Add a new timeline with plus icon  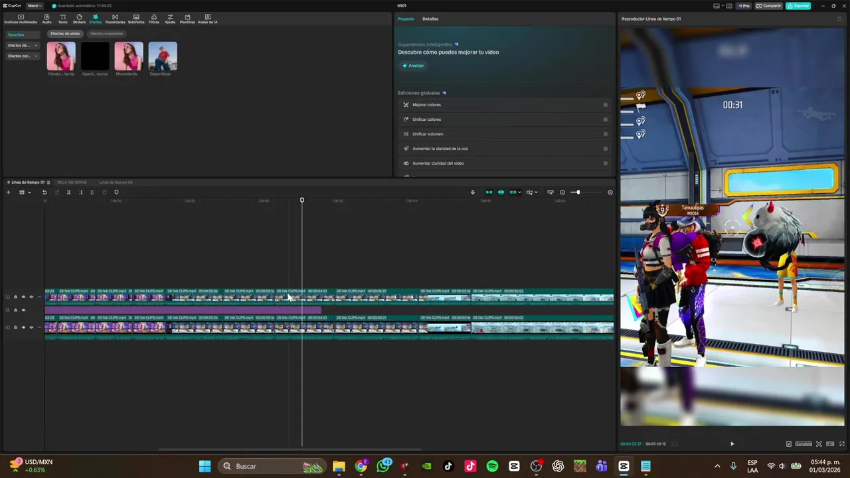pyautogui.click(x=8, y=193)
